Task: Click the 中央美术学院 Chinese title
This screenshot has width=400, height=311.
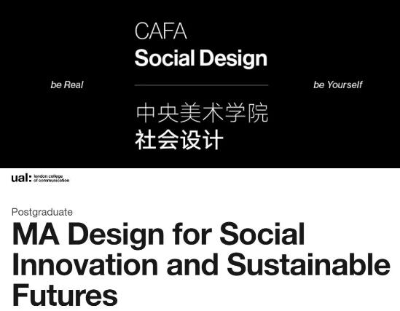Action: tap(202, 113)
